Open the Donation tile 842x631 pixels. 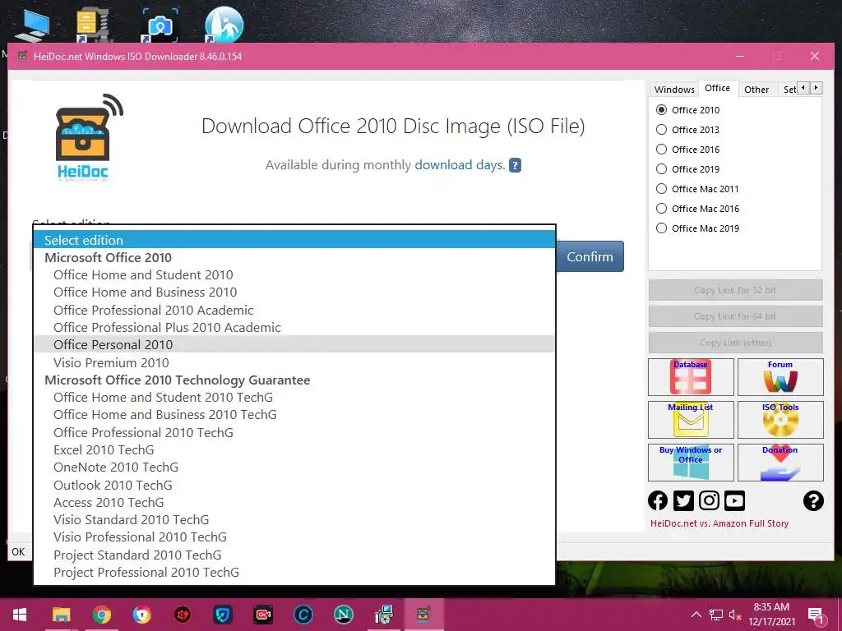780,462
